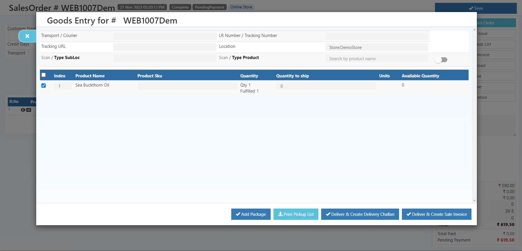Close the Goods Entry dialog with X
522x251 pixels.
point(27,36)
